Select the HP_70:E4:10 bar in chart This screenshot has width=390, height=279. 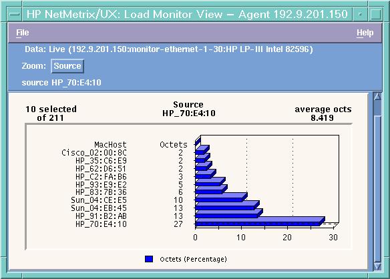[260, 222]
